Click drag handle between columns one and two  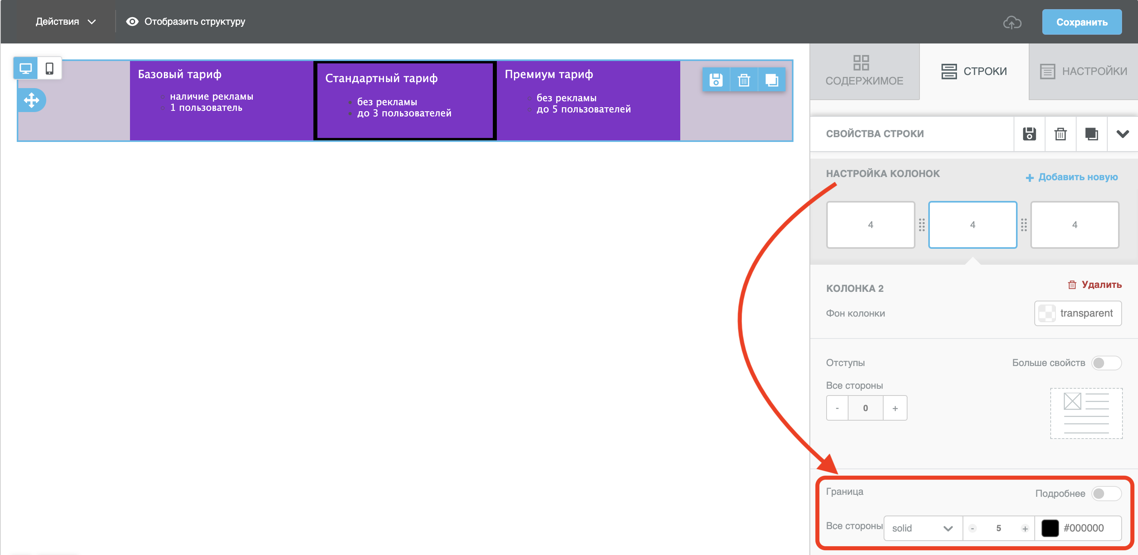921,225
